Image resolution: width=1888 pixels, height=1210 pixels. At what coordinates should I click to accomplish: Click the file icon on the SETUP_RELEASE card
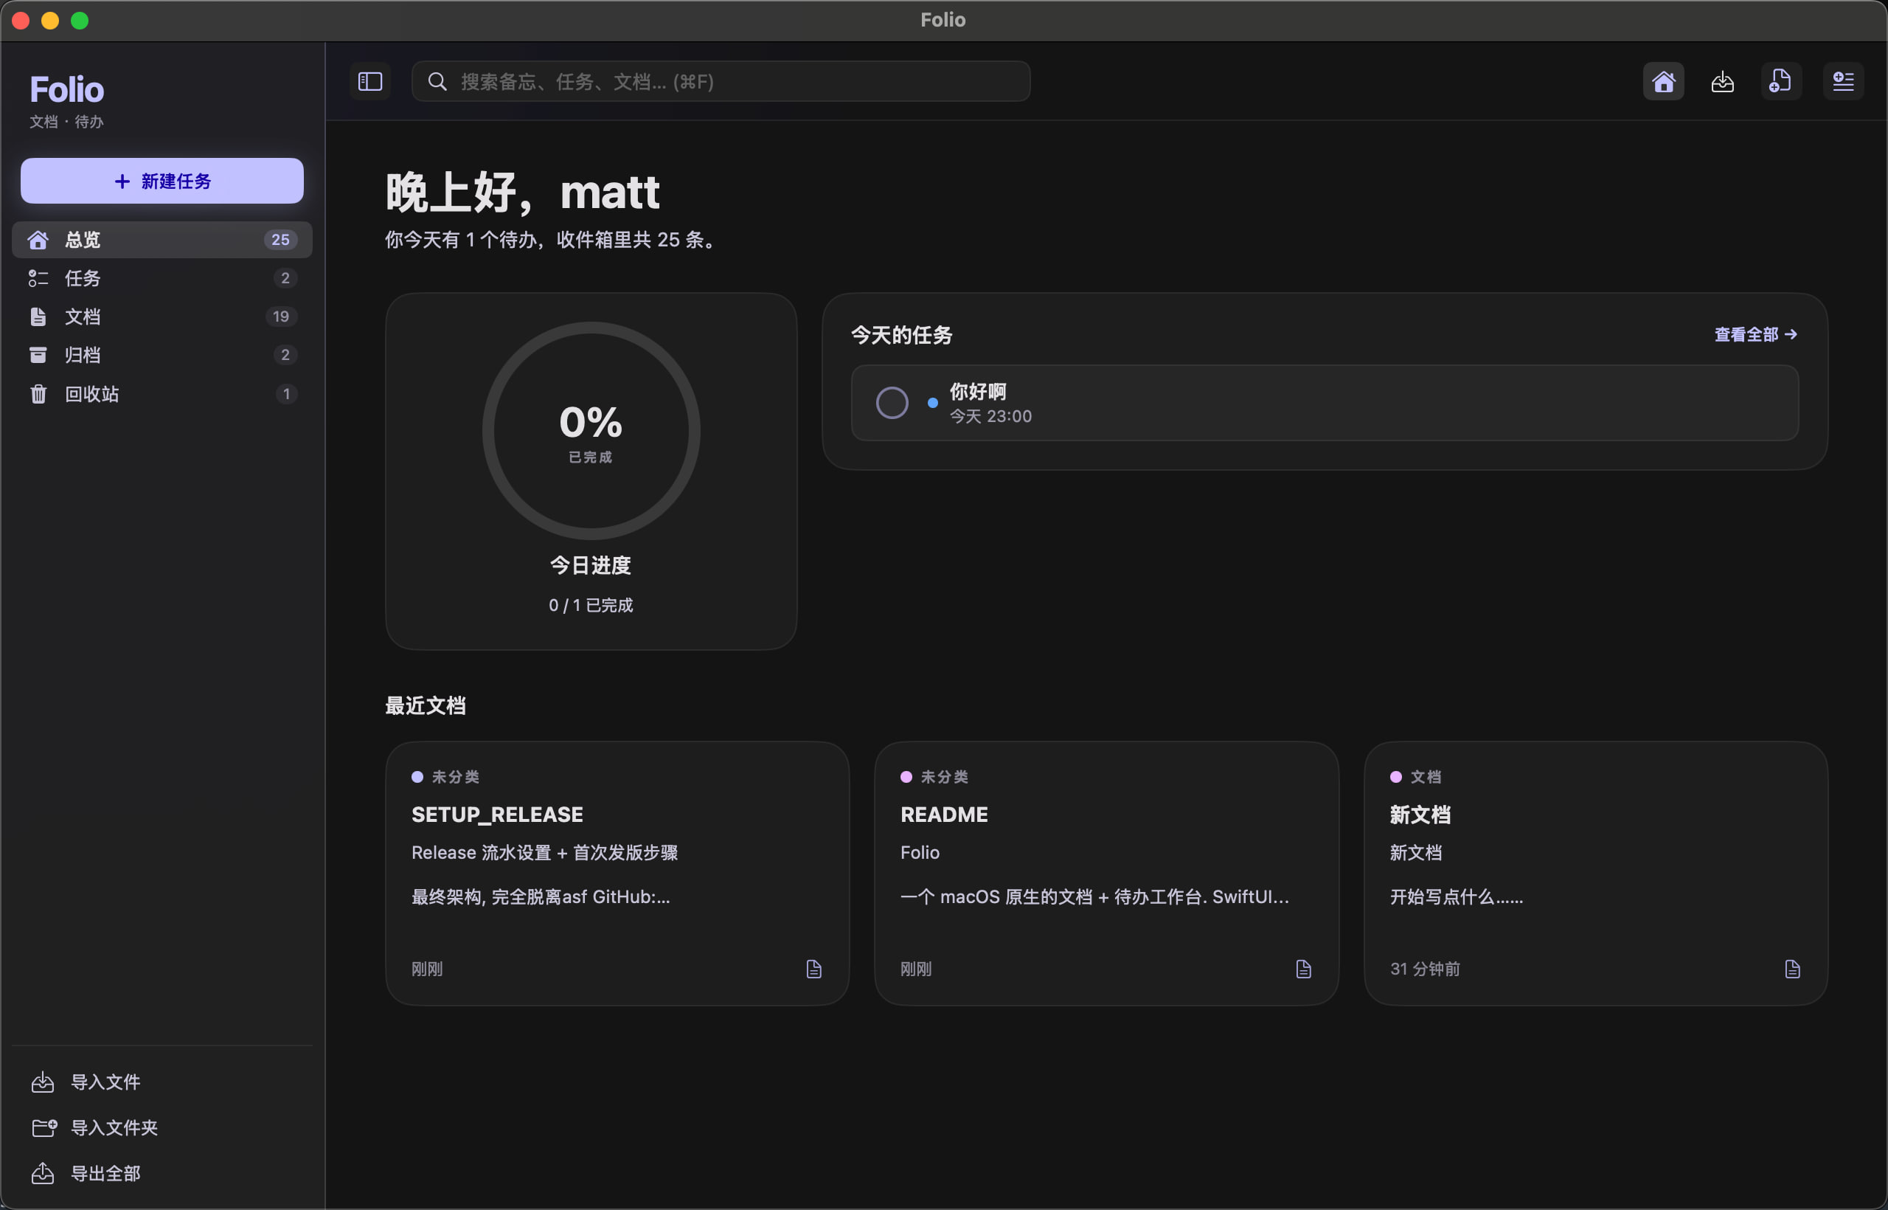point(813,969)
